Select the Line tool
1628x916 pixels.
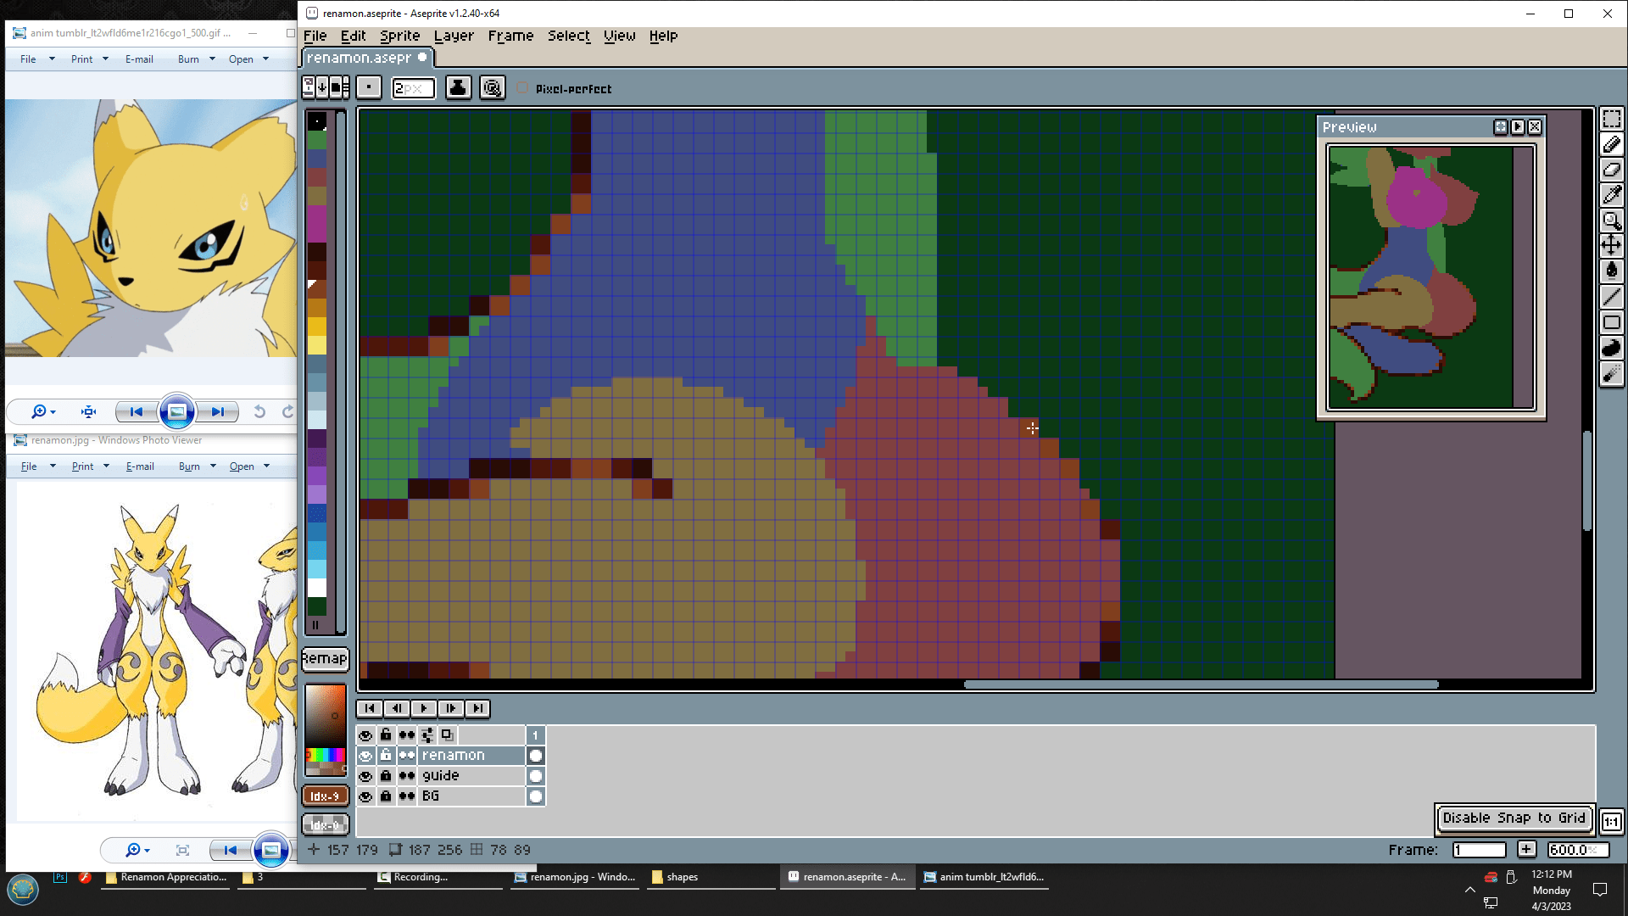(1611, 297)
